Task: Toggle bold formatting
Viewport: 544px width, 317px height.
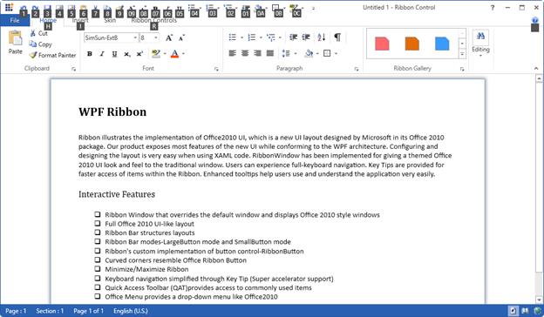Action: coord(90,54)
